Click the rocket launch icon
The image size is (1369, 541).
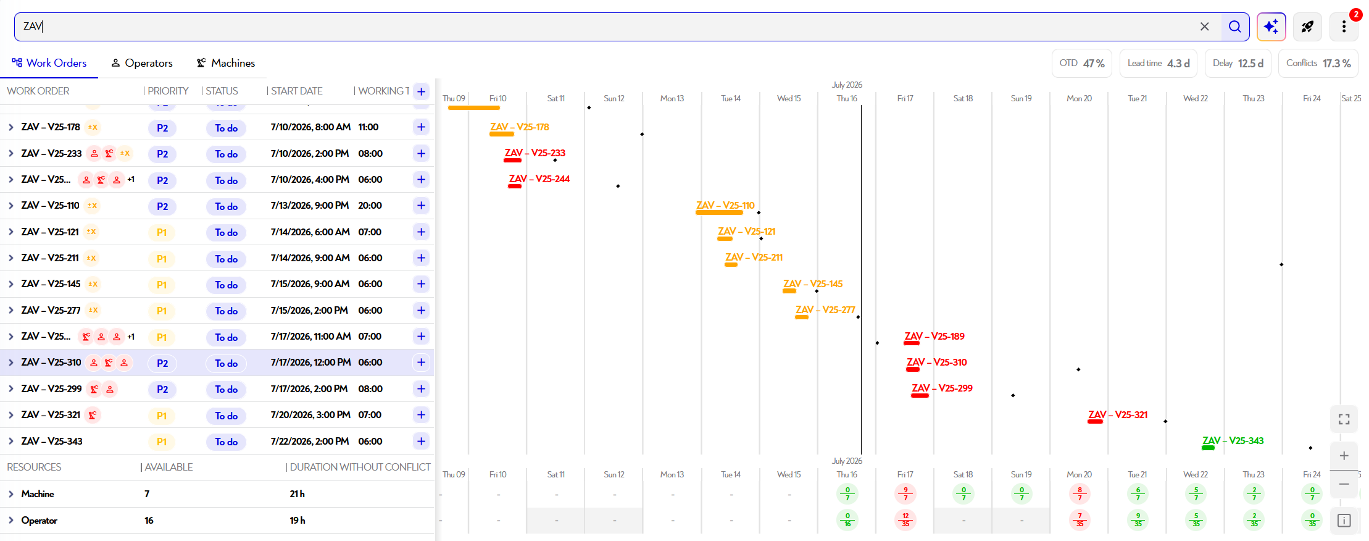(x=1307, y=27)
